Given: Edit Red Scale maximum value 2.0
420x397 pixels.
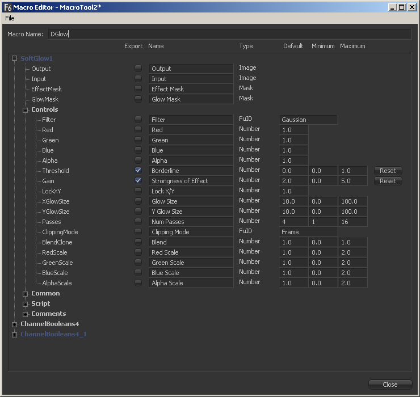Looking at the screenshot, I should (x=352, y=252).
